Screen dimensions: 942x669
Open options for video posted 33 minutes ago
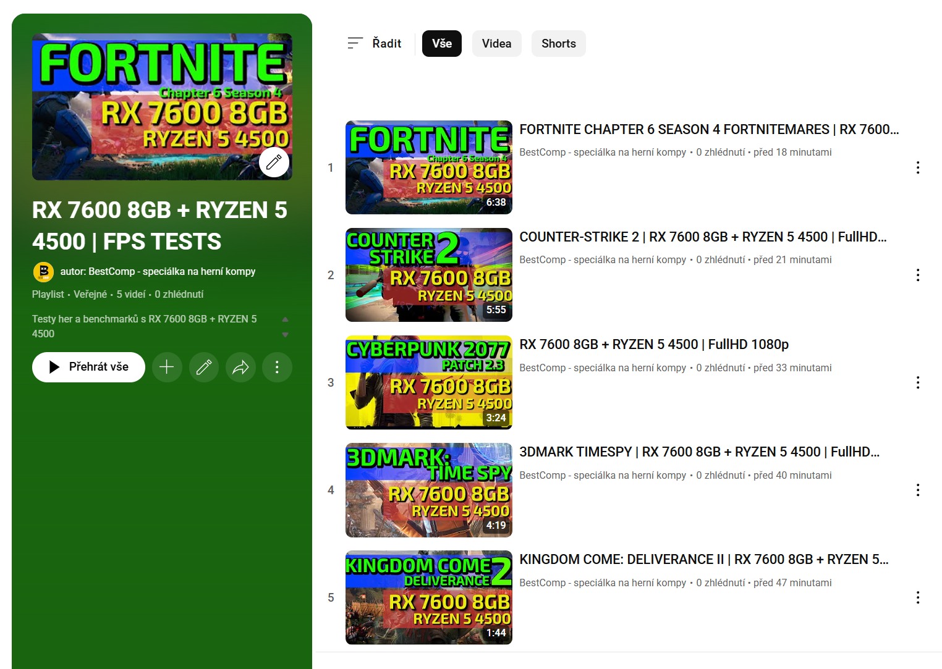pyautogui.click(x=918, y=382)
